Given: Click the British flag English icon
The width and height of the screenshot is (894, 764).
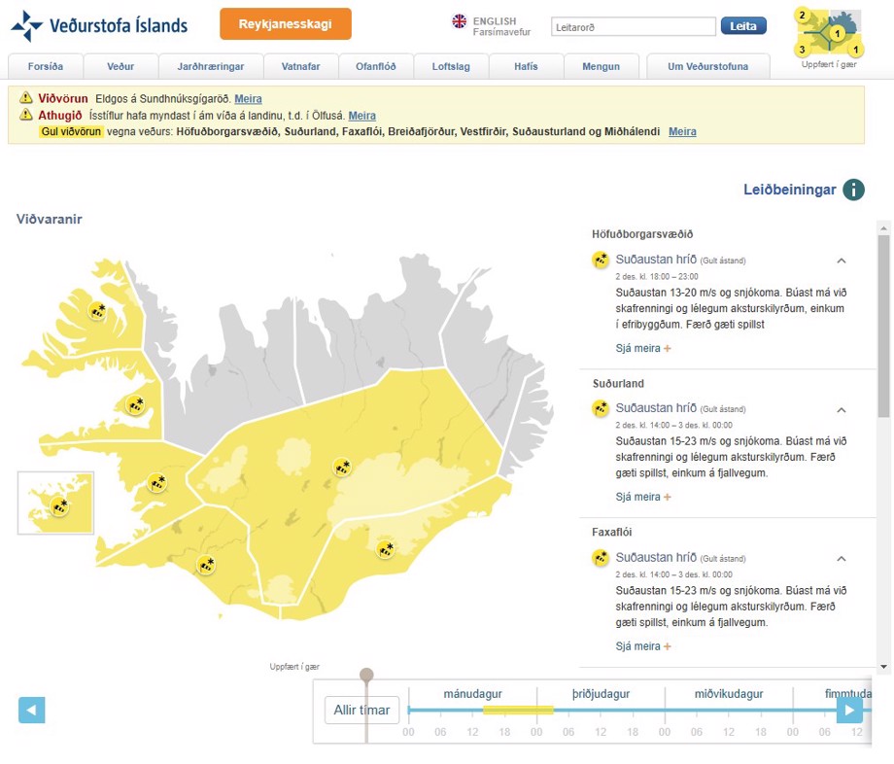Looking at the screenshot, I should (x=460, y=21).
